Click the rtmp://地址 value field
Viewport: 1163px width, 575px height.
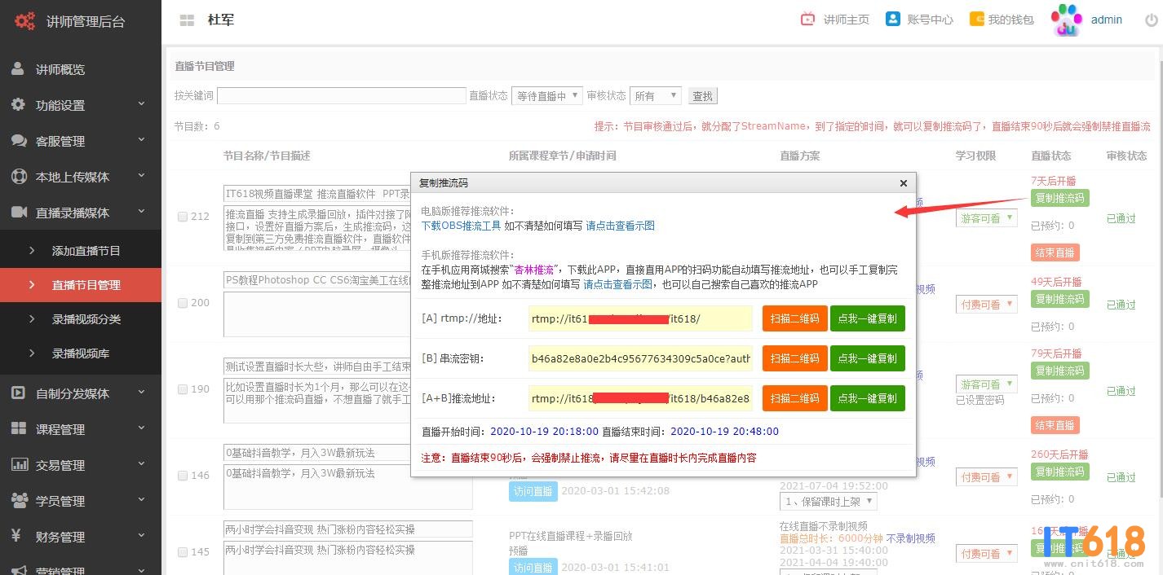tap(640, 318)
